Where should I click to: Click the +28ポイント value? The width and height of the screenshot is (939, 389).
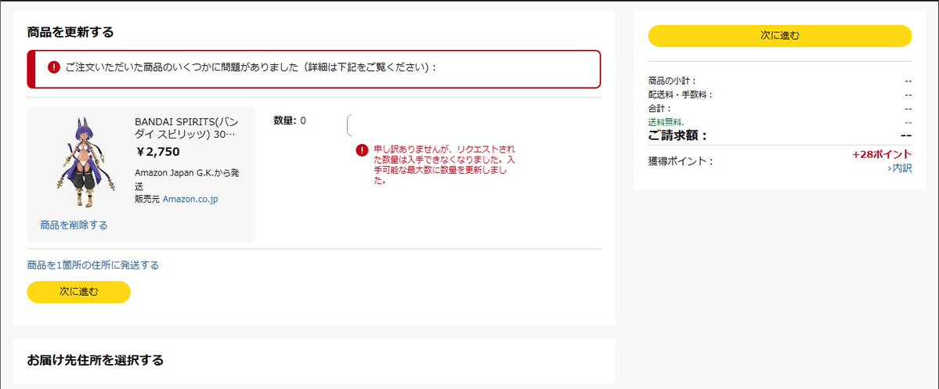click(882, 154)
